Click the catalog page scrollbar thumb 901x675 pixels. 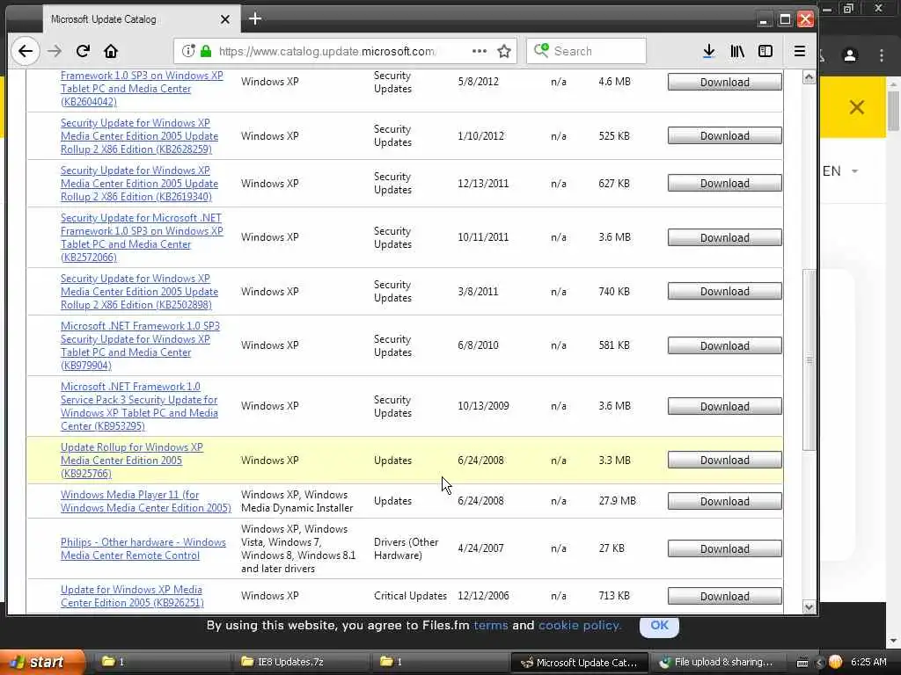[809, 359]
